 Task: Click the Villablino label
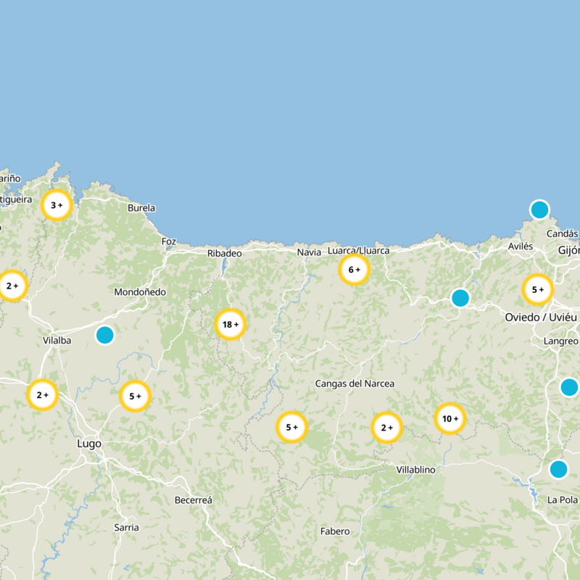click(x=415, y=470)
